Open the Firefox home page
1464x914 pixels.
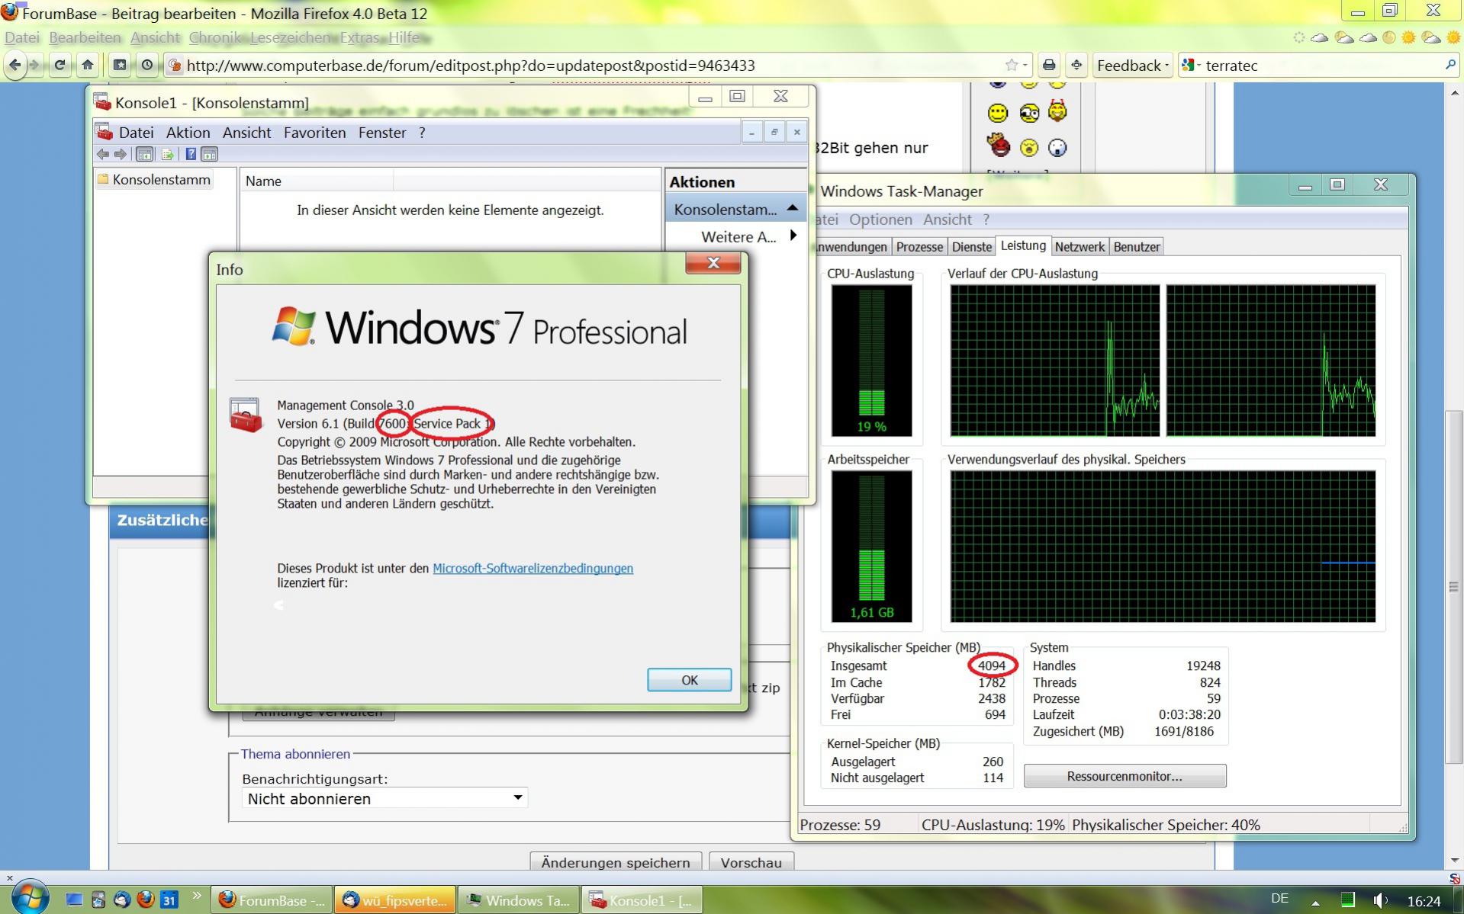pos(88,66)
